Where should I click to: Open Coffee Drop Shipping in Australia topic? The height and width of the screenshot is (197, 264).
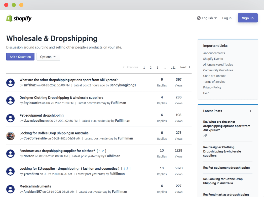pos(54,133)
